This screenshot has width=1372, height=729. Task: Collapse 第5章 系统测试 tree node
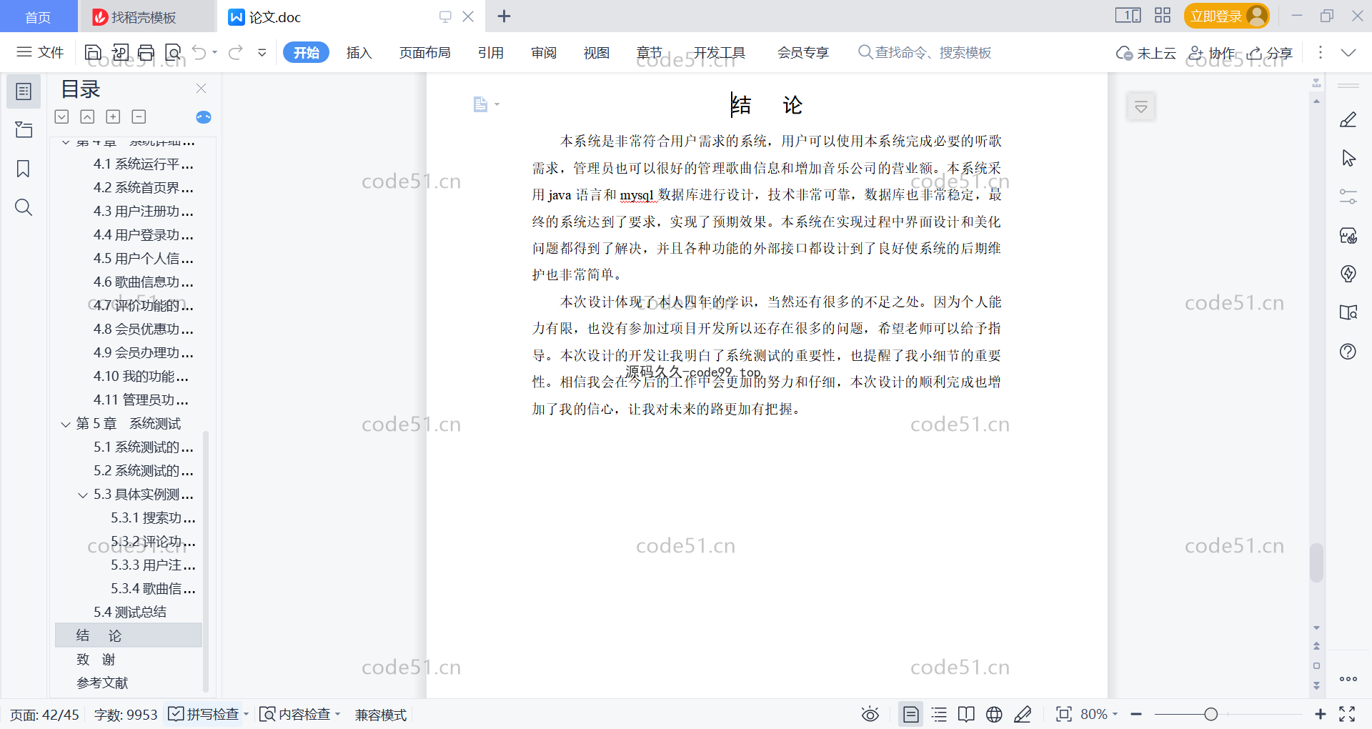(x=66, y=425)
